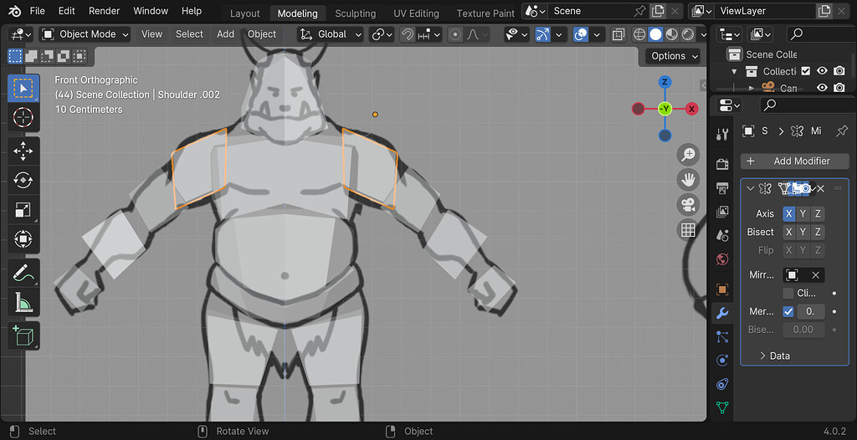Viewport: 857px width, 440px height.
Task: Click the -Y axis on navigation gizmo
Action: tap(665, 109)
